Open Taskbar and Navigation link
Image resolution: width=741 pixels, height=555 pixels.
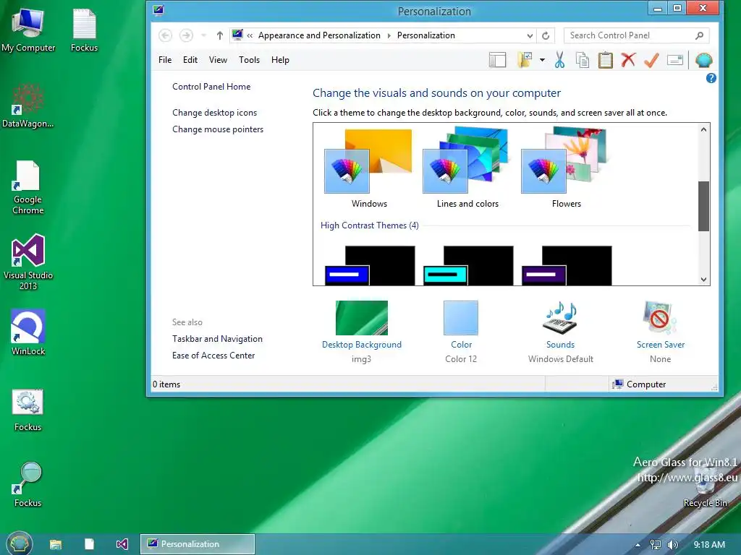[217, 339]
